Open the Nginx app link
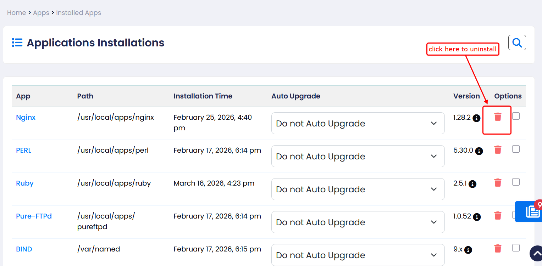542x266 pixels. pyautogui.click(x=26, y=118)
